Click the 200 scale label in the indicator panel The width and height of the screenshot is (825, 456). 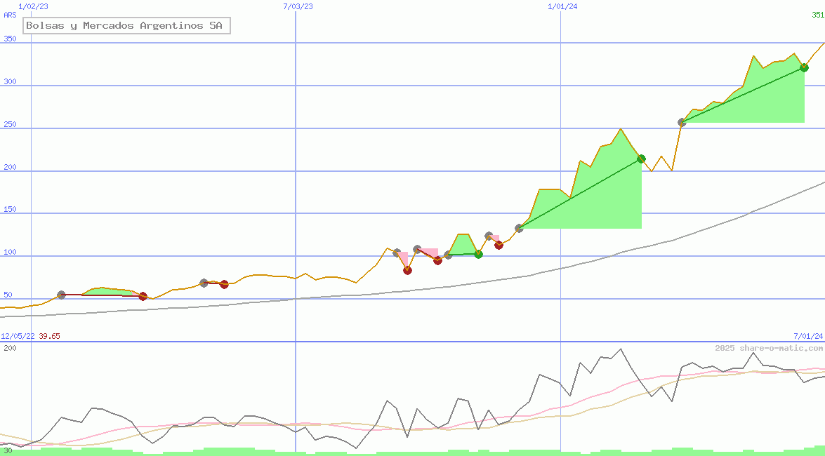point(10,348)
